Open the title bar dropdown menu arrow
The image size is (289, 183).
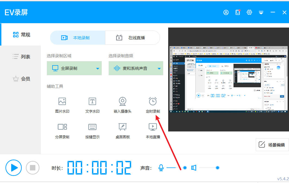261,13
